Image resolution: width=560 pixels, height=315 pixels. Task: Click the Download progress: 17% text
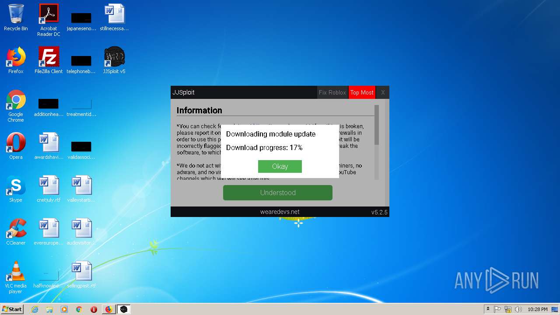pos(264,147)
